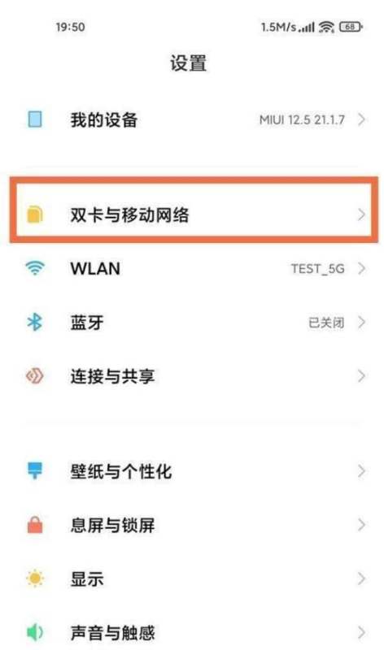Viewport: 384px width, 650px height.
Task: Select the 连接与共享 menu entry
Action: [x=192, y=376]
